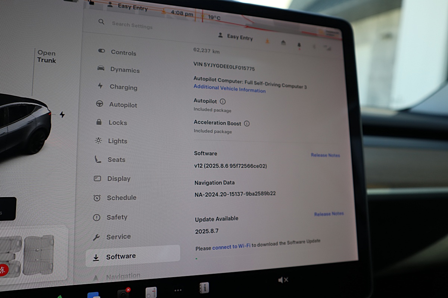Show info for Acceleration Boost package

[x=247, y=123]
